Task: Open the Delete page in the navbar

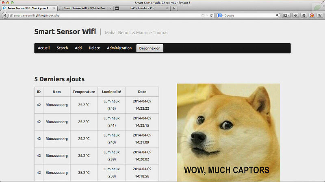Action: point(94,48)
